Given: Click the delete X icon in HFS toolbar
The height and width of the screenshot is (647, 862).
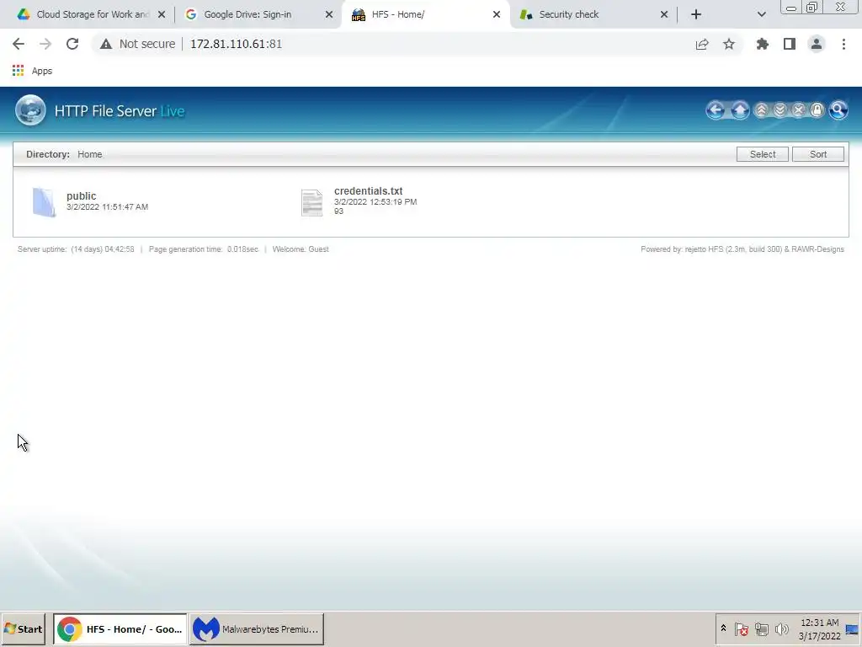Looking at the screenshot, I should click(x=798, y=110).
